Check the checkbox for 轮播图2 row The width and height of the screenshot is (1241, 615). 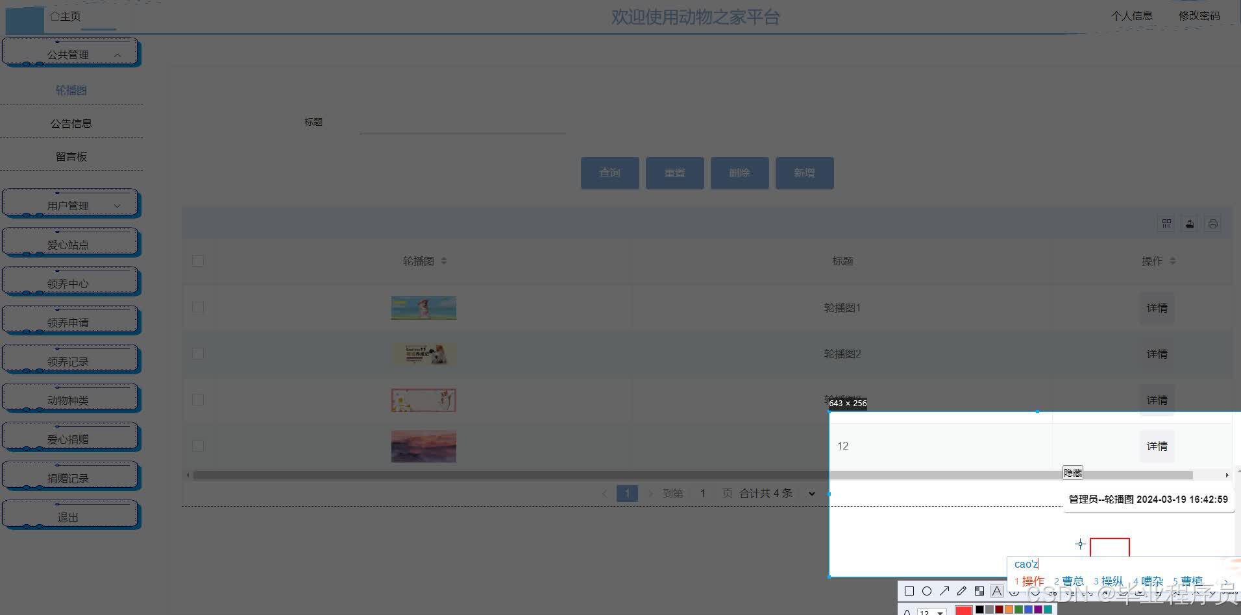(198, 353)
